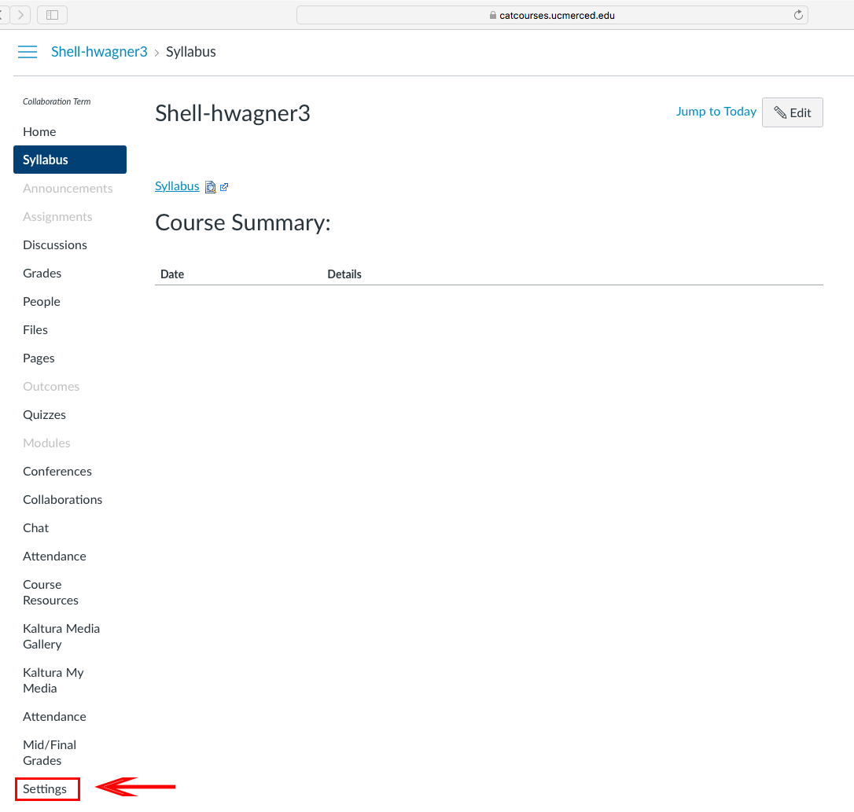Viewport: 854px width, 812px height.
Task: Open Files in course navigation
Action: click(x=35, y=329)
